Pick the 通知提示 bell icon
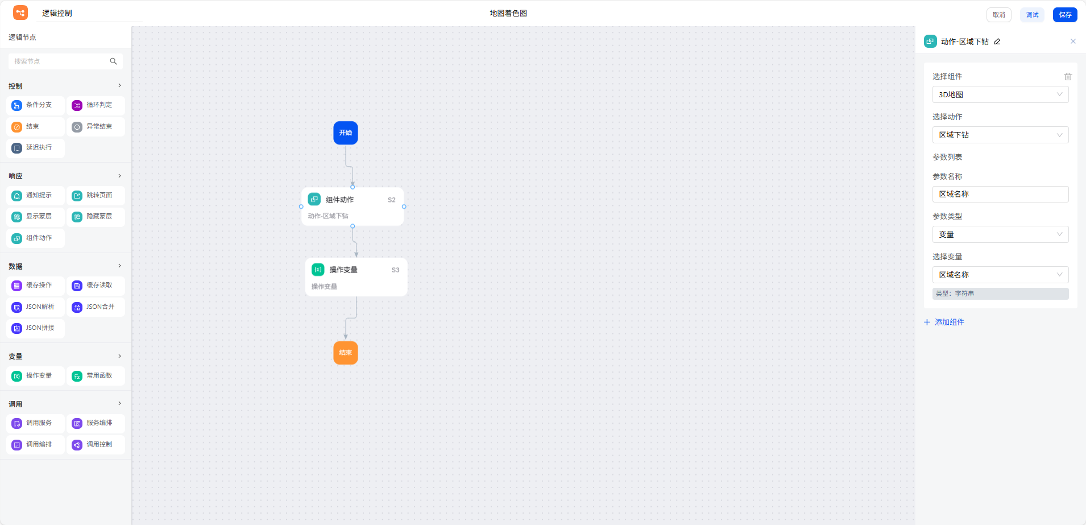Viewport: 1086px width, 525px height. click(x=17, y=196)
